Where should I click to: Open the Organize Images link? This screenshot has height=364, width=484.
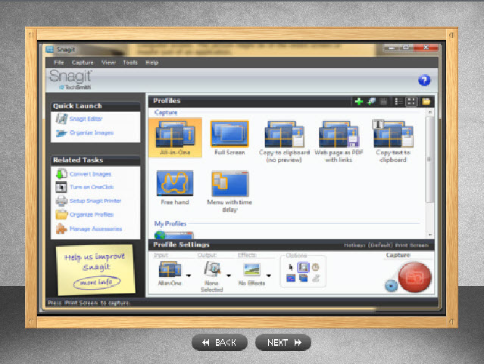(92, 132)
